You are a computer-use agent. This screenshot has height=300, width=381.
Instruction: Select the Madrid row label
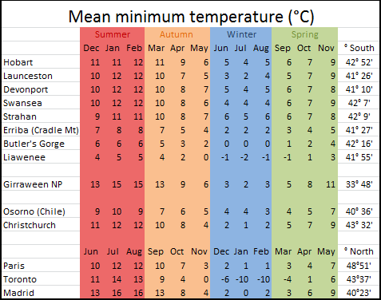[18, 293]
